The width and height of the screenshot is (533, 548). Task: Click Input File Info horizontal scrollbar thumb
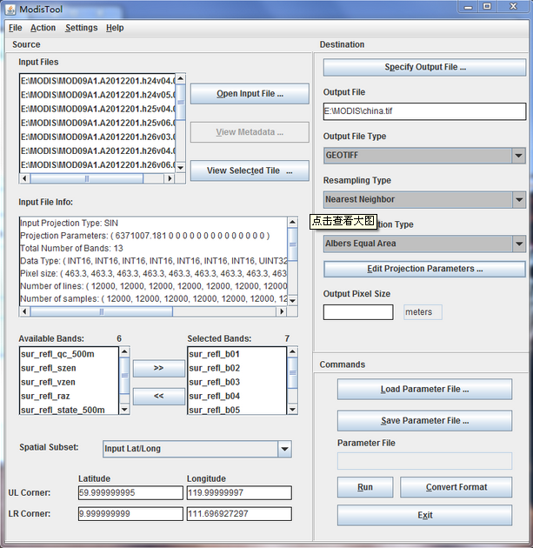(101, 311)
